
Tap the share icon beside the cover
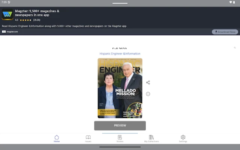tap(148, 82)
